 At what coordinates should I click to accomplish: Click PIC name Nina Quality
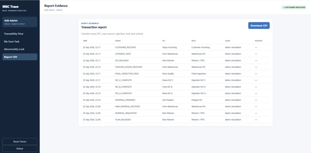click(x=168, y=73)
